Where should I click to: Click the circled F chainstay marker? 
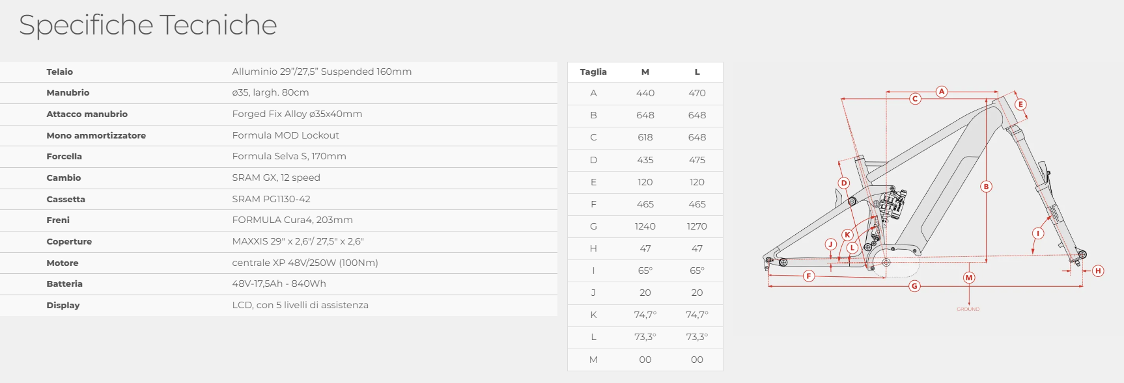(809, 276)
